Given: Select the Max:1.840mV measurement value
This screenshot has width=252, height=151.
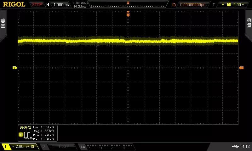Looking at the screenshot, I should (x=44, y=139).
